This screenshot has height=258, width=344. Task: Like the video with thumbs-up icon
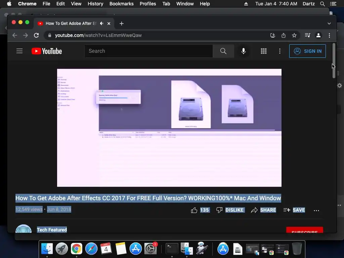pyautogui.click(x=194, y=210)
